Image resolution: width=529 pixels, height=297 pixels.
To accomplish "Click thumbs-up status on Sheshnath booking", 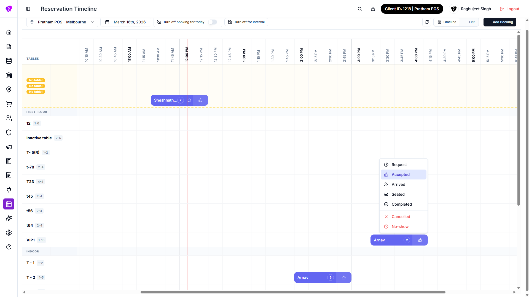I will click(x=200, y=100).
